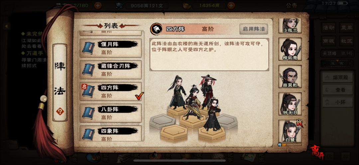Image resolution: width=359 pixels, height=165 pixels.
Task: Tap the plus icon next to stamina counter
Action: point(98,6)
